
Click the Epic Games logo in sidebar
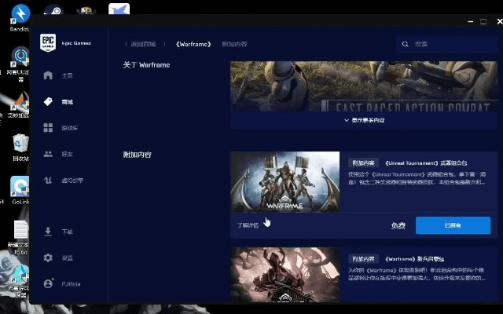click(48, 44)
